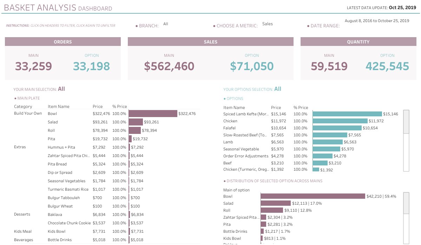Select Order Error Adjustments option

246,156
